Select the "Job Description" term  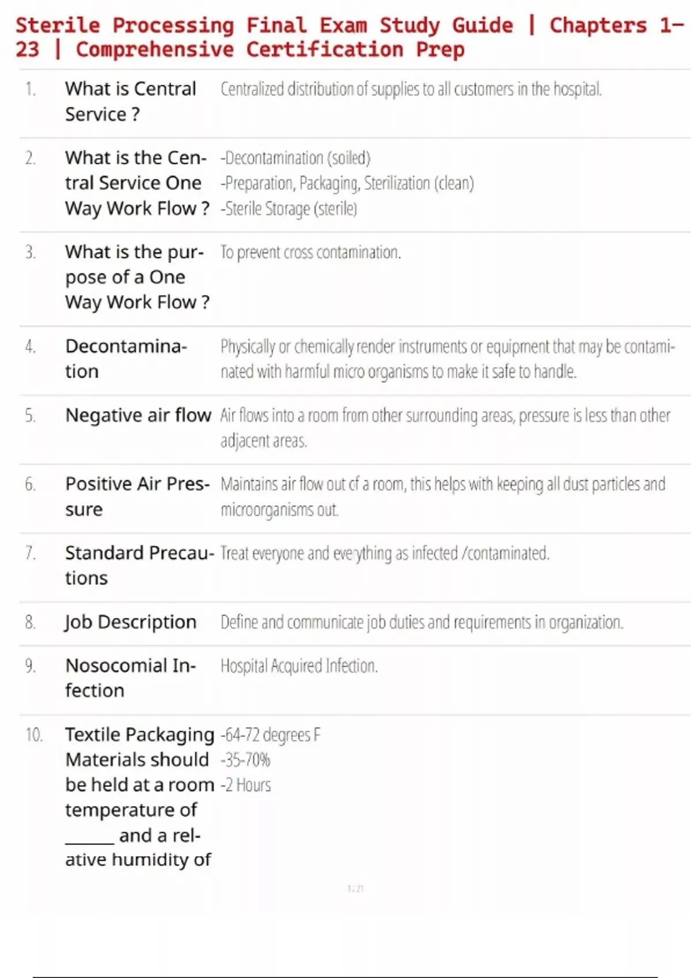click(131, 622)
